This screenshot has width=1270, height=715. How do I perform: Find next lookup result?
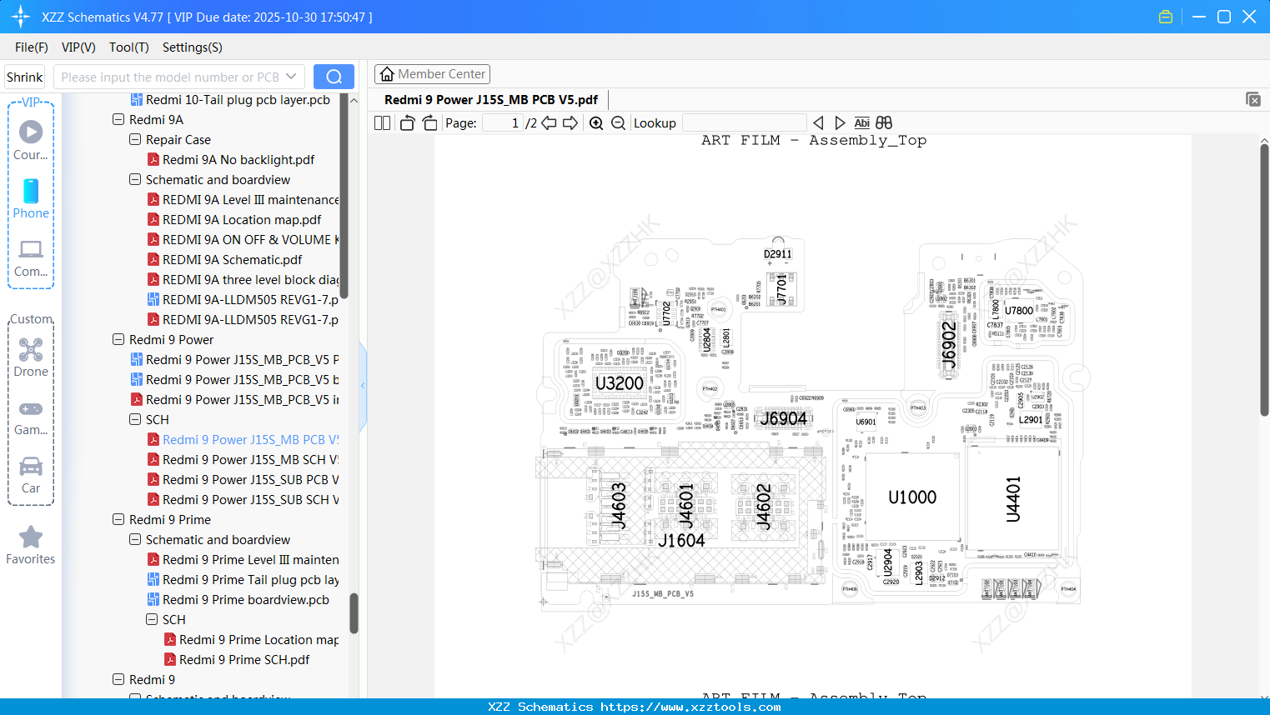coord(840,123)
